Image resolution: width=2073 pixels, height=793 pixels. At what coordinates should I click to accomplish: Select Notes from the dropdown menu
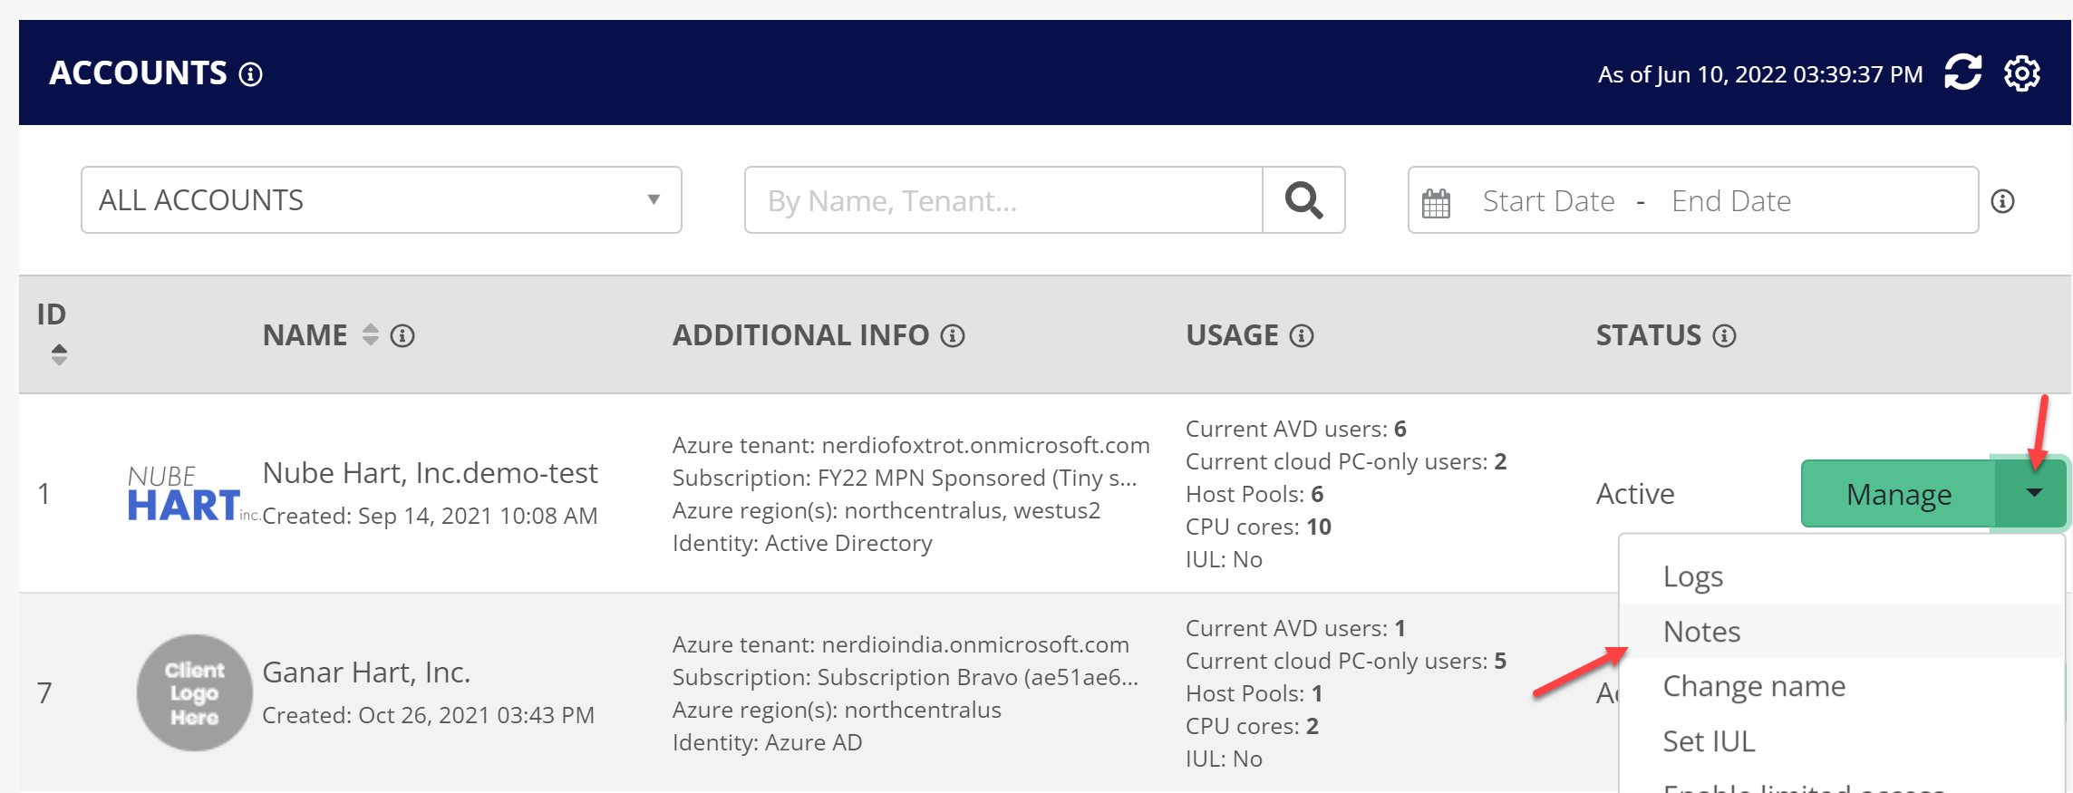click(x=1702, y=632)
